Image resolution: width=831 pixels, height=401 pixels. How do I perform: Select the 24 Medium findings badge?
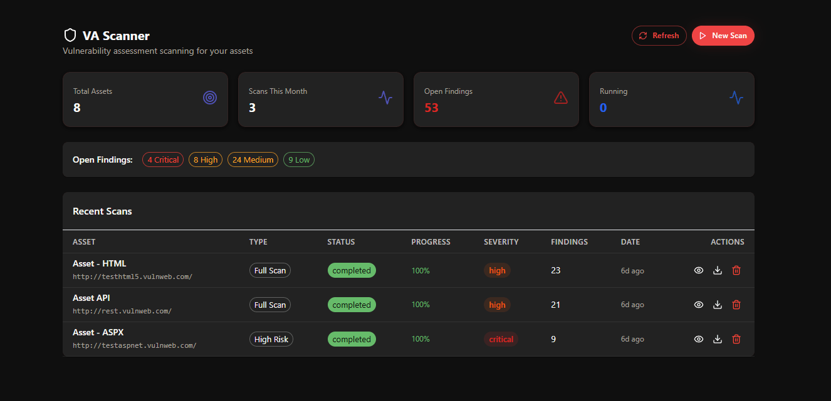coord(253,160)
